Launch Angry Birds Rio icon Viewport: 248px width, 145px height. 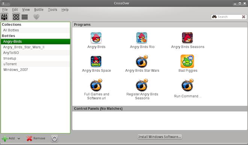142,38
